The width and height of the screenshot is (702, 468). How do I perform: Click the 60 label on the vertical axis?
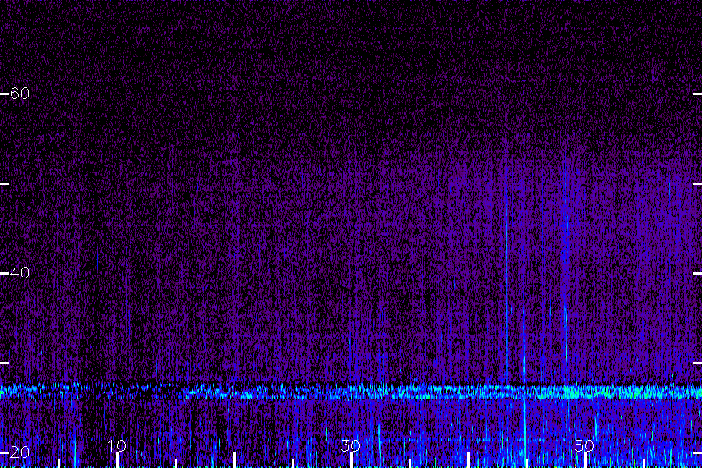coord(19,93)
